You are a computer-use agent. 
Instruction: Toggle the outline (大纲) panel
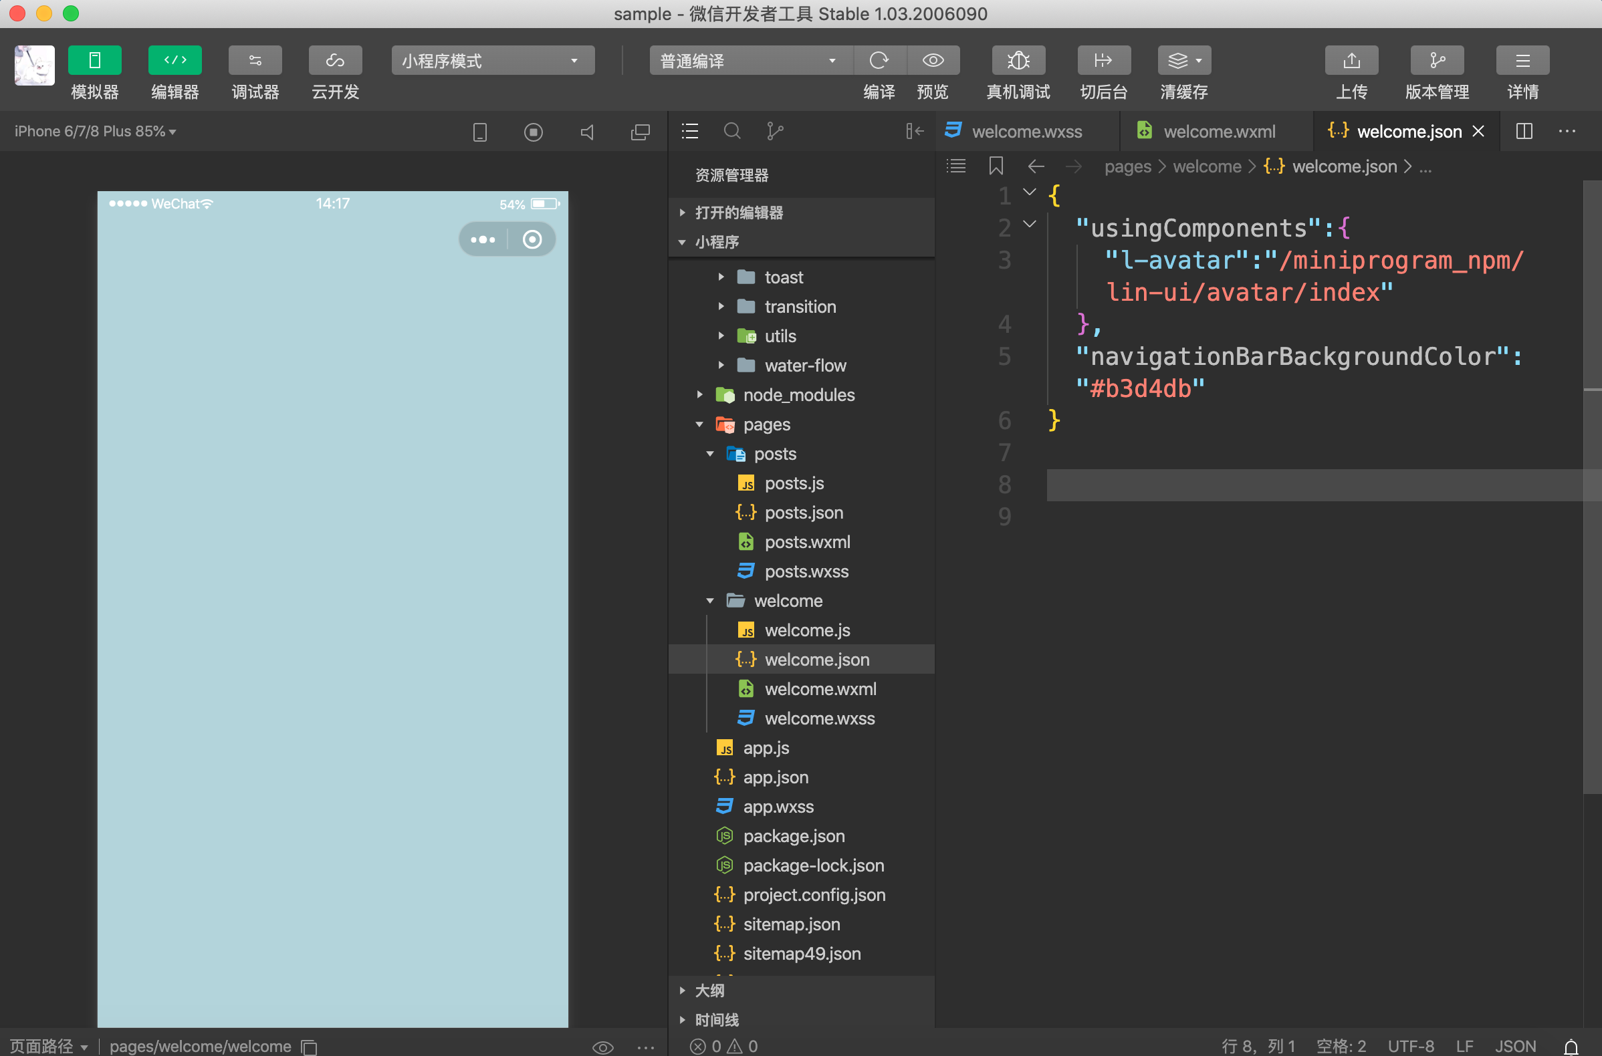[x=709, y=991]
